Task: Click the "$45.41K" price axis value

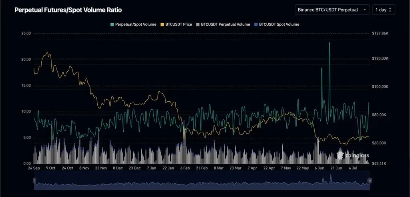Action: pyautogui.click(x=379, y=163)
